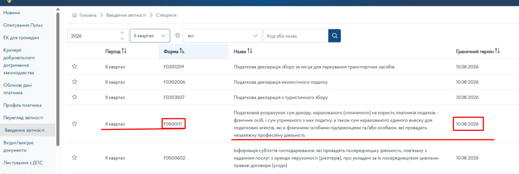Open the ІІ квартал period dropdown
This screenshot has height=174, width=519.
pyautogui.click(x=150, y=36)
